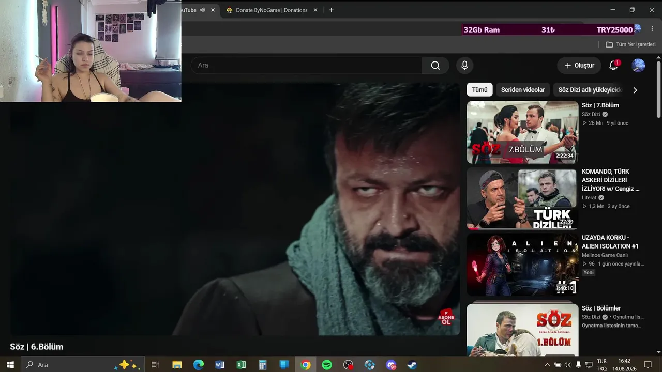Viewport: 662px width, 372px height.
Task: Open the Türk Dizileri Literat video thumbnail
Action: 522,198
